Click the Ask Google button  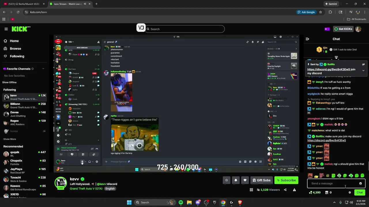click(306, 12)
